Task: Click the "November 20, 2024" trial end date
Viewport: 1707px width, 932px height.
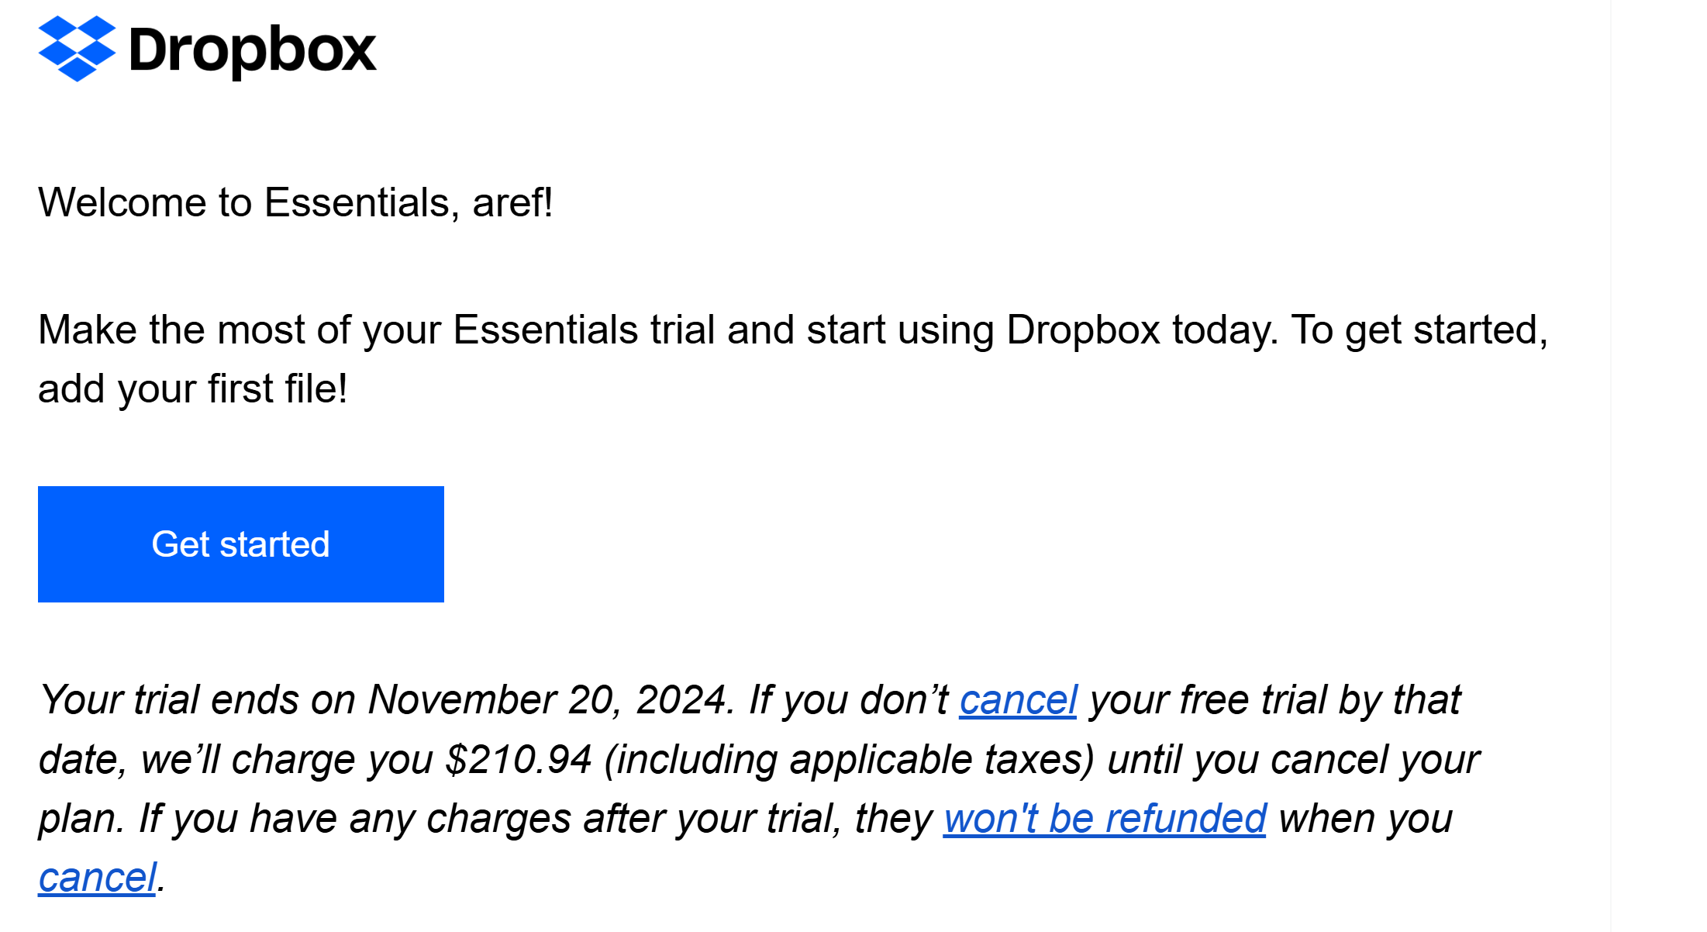Action: (547, 700)
